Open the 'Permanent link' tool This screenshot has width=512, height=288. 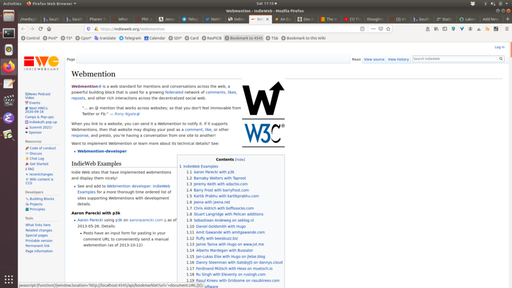37,246
